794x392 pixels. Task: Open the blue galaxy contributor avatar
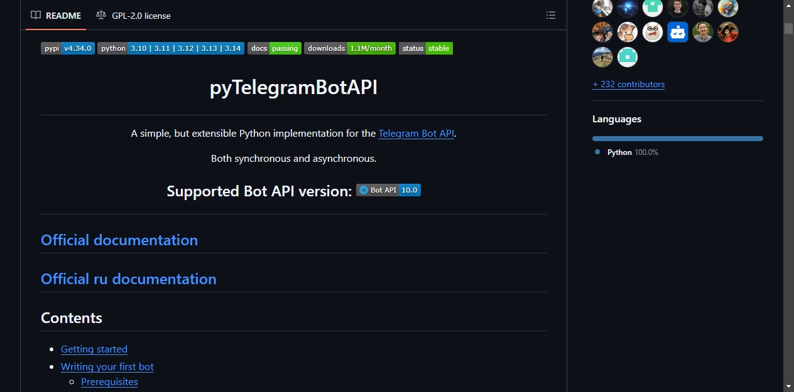[628, 8]
